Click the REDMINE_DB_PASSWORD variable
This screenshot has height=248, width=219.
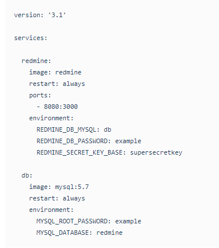click(x=73, y=141)
